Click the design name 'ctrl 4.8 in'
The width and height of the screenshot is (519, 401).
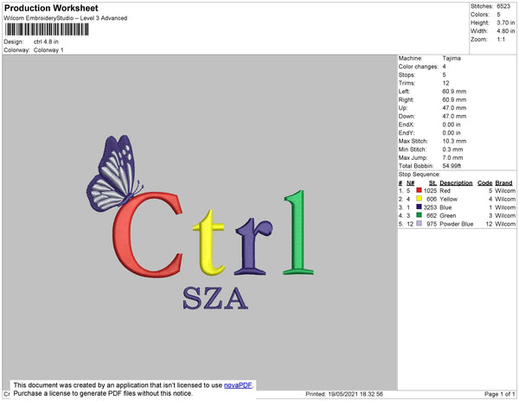coord(46,41)
